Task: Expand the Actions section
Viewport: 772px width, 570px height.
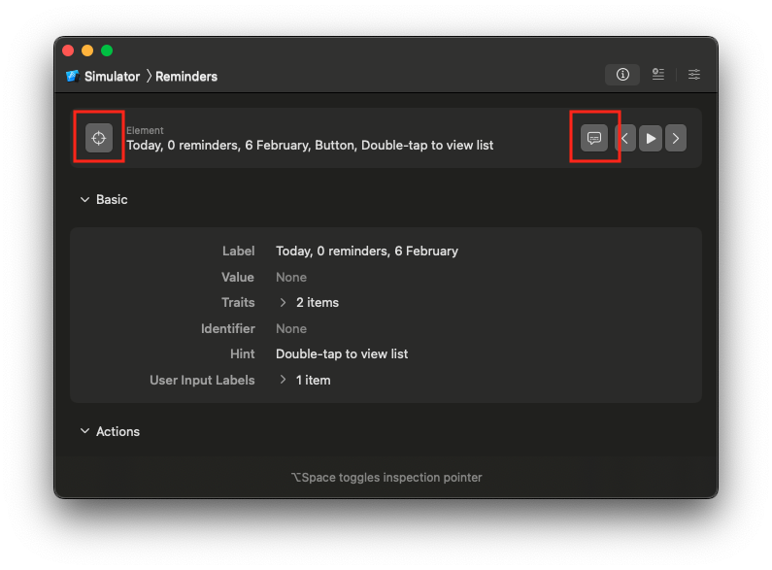Action: (85, 431)
